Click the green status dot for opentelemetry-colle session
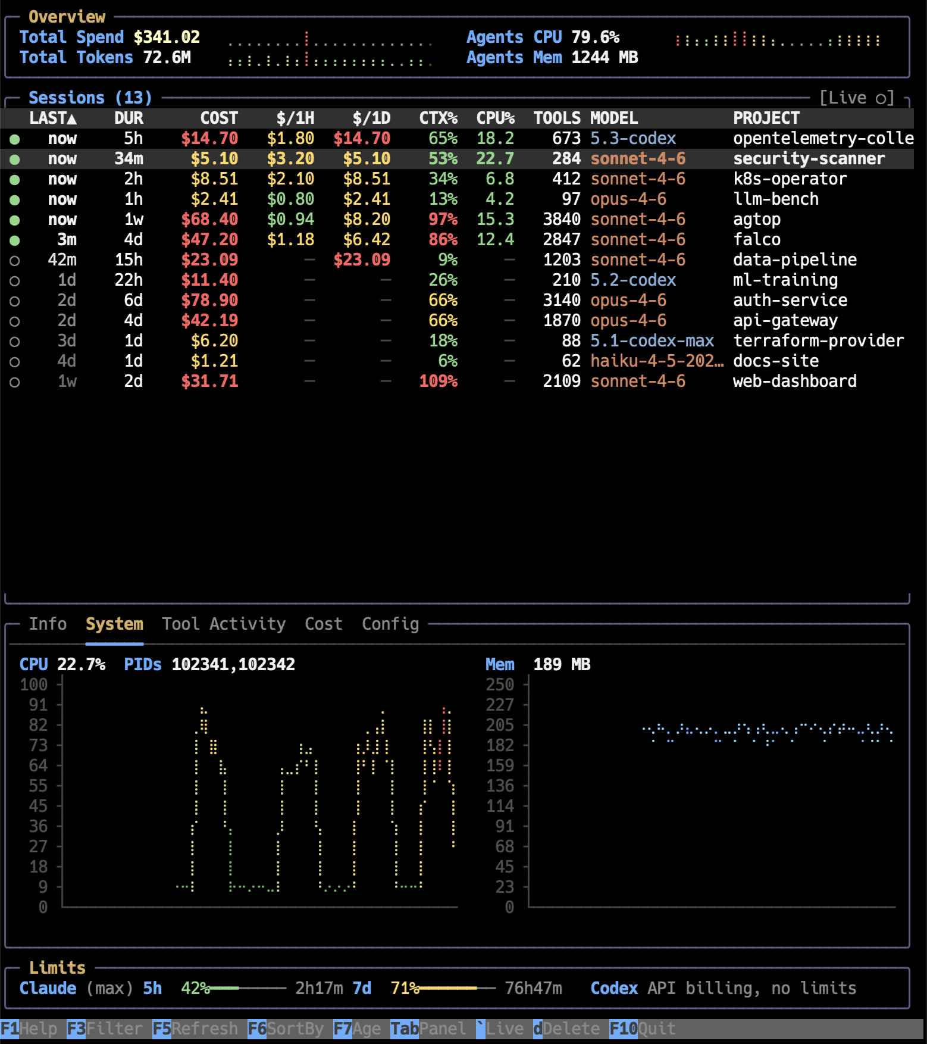Screen dimensions: 927x1044 click(15, 139)
